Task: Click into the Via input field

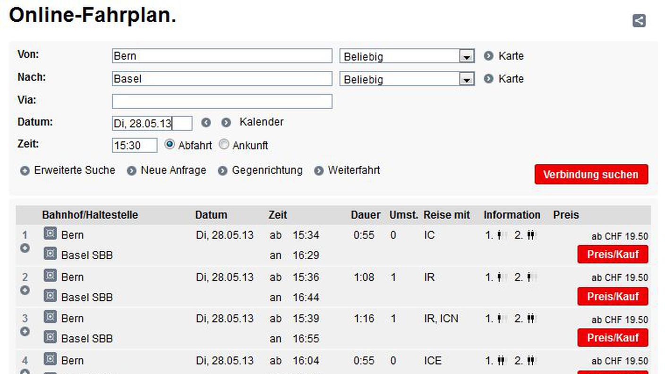Action: click(x=222, y=102)
